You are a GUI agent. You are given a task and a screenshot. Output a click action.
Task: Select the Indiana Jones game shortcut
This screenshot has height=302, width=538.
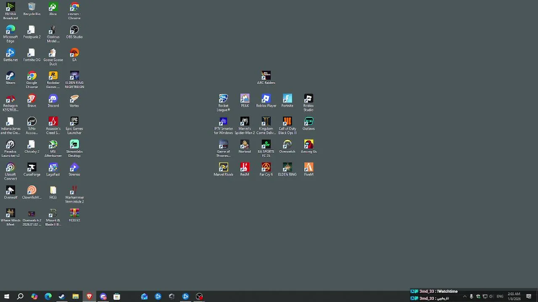coord(11,126)
